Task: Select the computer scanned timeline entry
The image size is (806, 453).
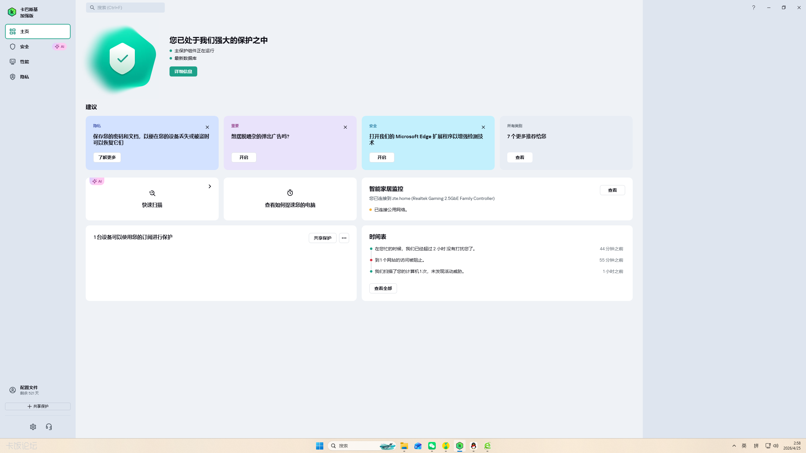Action: click(x=497, y=271)
